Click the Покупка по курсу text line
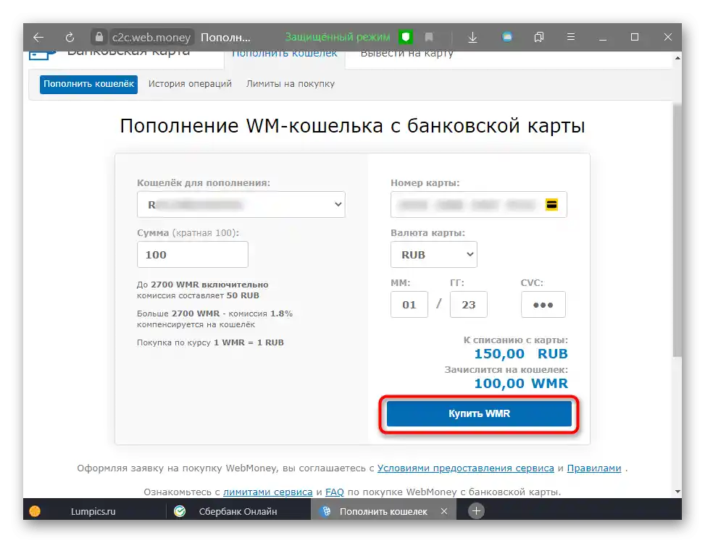Viewport: 705px width, 543px height. point(210,342)
